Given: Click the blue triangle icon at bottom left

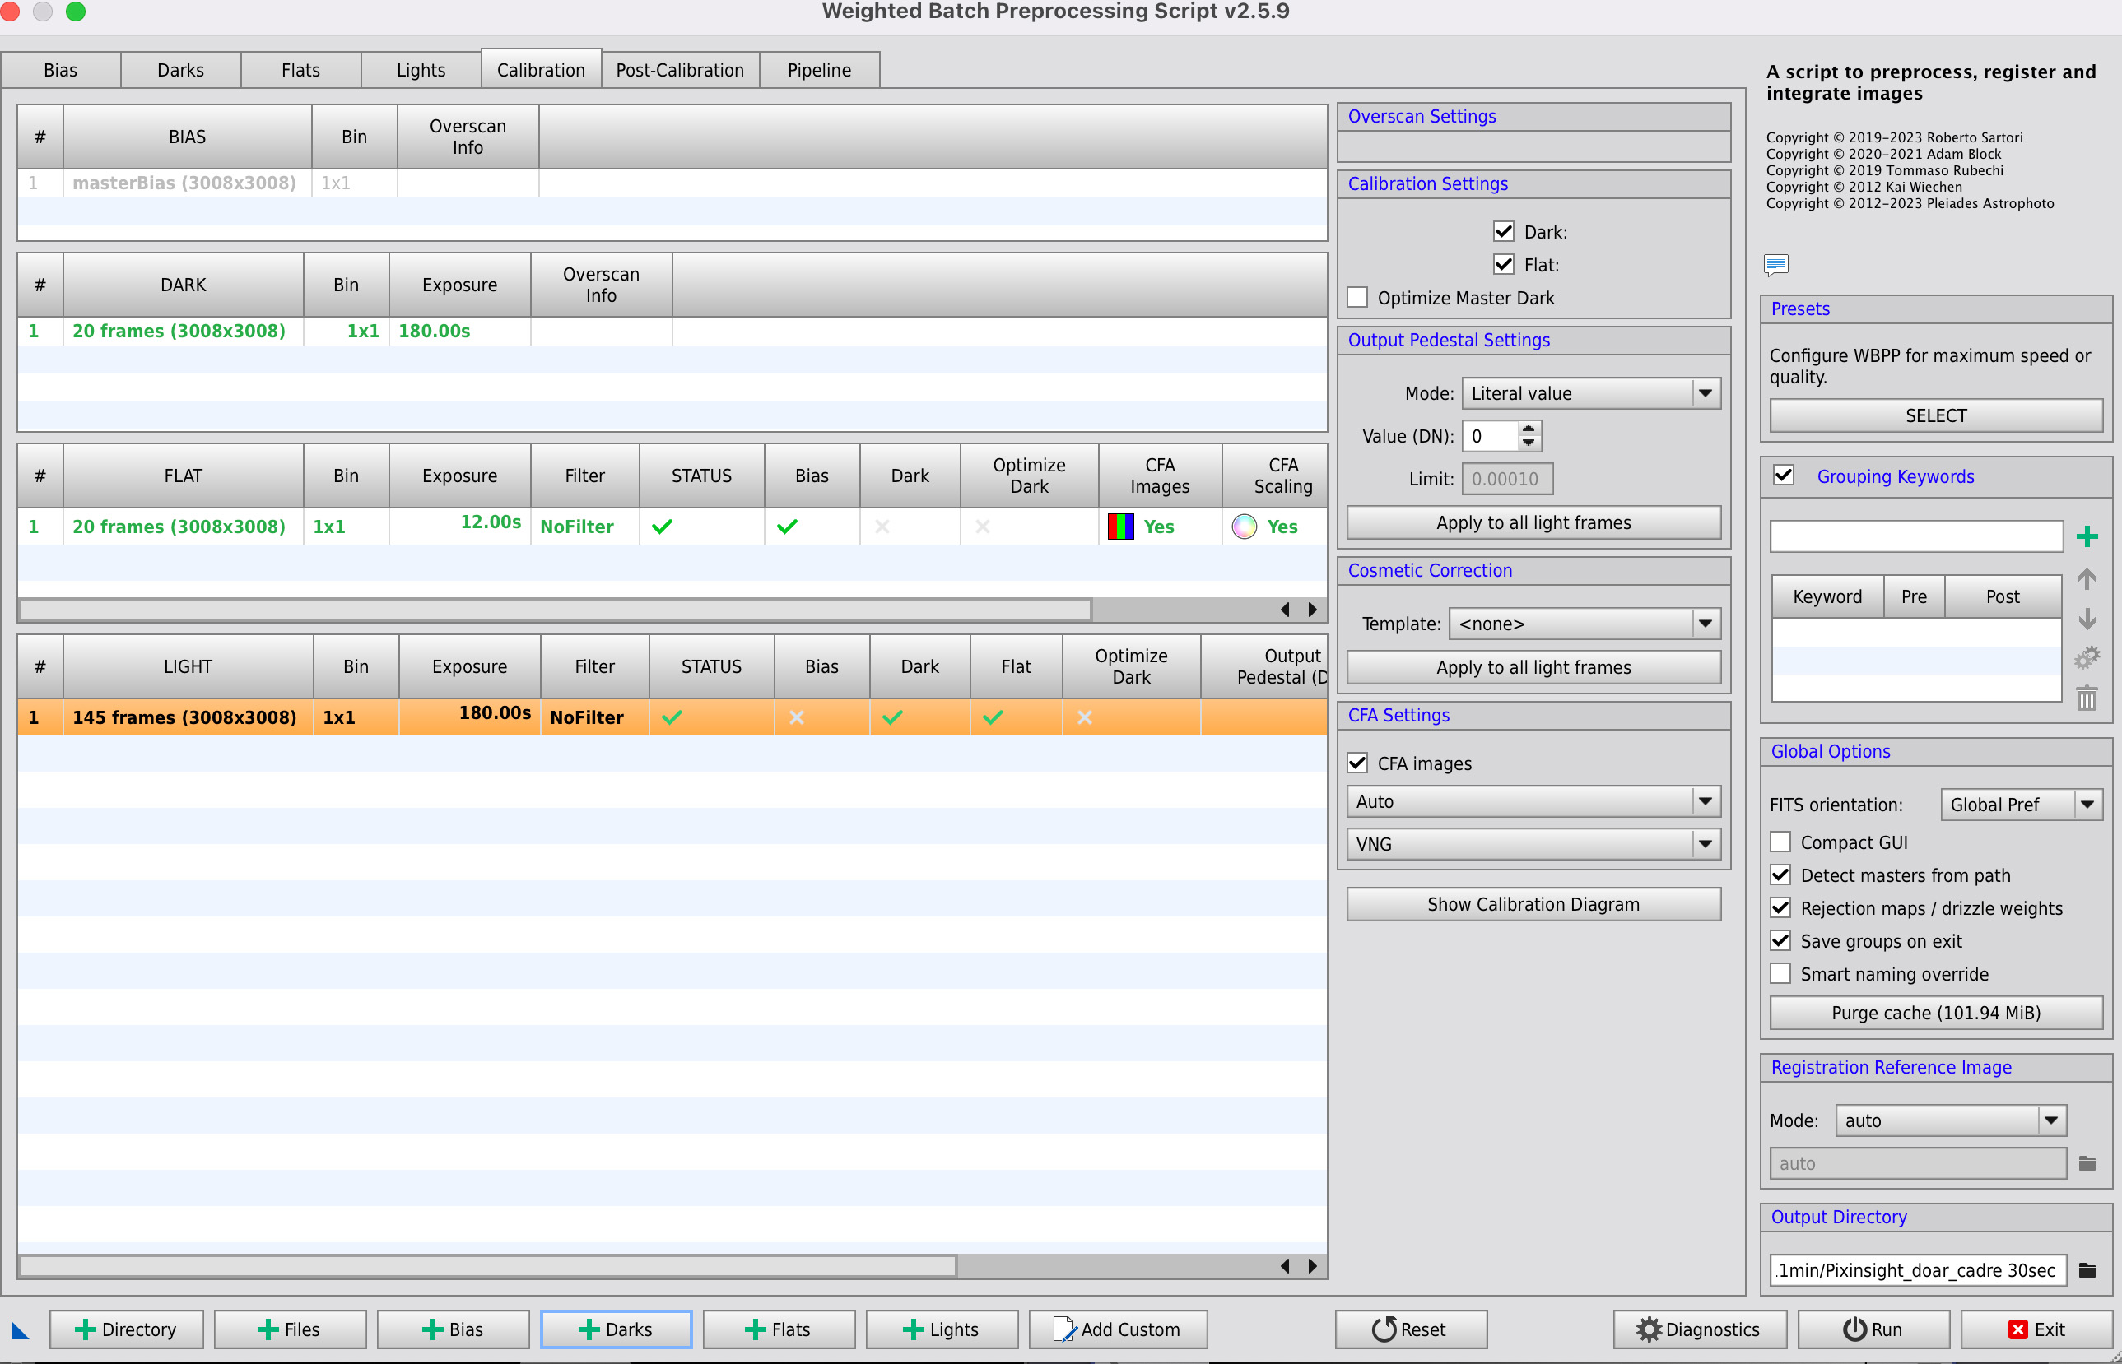Looking at the screenshot, I should [x=20, y=1329].
